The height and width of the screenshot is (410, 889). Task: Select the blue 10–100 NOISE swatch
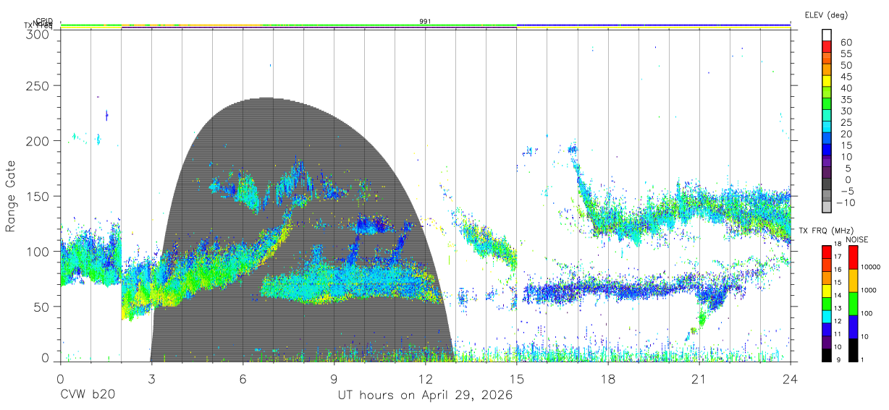click(x=853, y=326)
